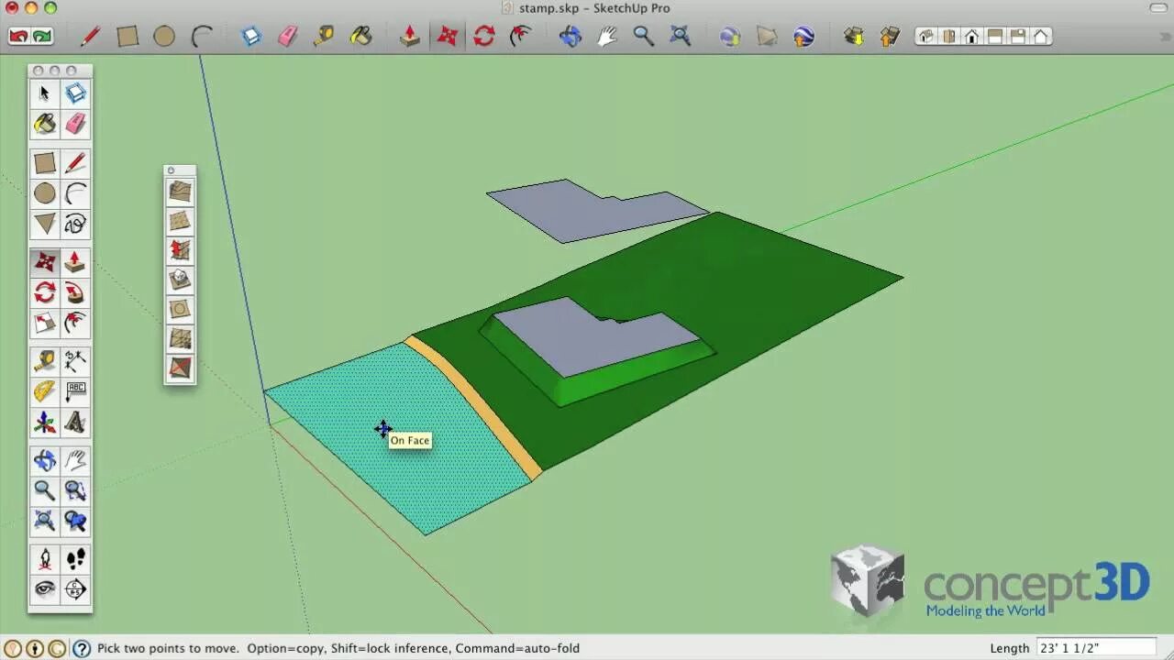This screenshot has height=660, width=1174.
Task: Pick the Rectangle tool in tool palette
Action: click(x=44, y=163)
